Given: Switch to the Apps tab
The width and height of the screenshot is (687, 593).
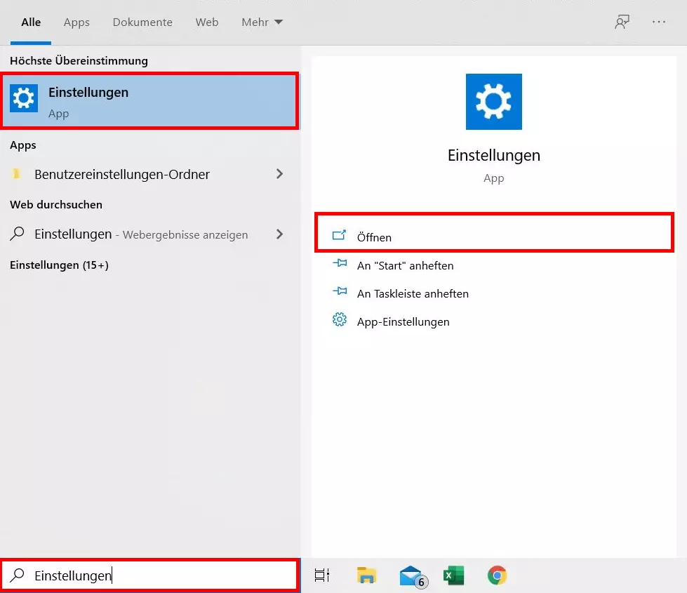Looking at the screenshot, I should [76, 22].
